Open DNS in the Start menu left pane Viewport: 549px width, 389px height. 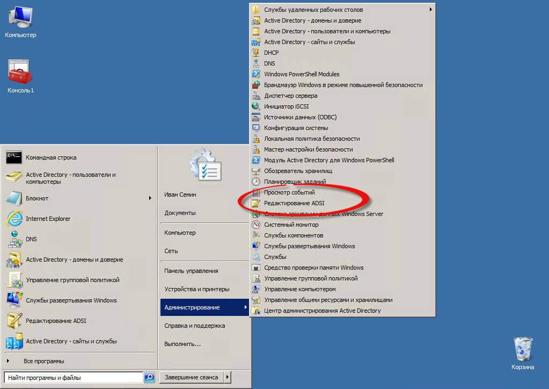[80, 239]
